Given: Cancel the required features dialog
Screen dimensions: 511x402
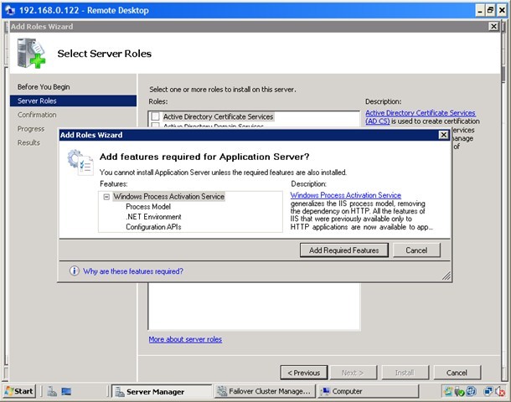Looking at the screenshot, I should (x=416, y=250).
